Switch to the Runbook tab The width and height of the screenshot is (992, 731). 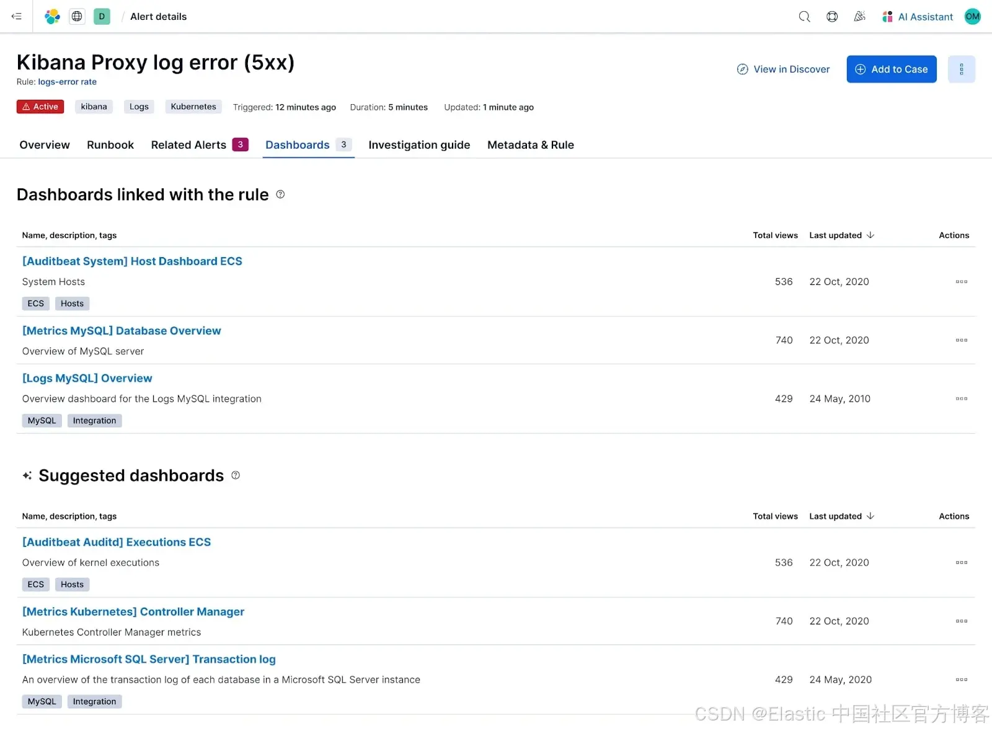point(110,145)
